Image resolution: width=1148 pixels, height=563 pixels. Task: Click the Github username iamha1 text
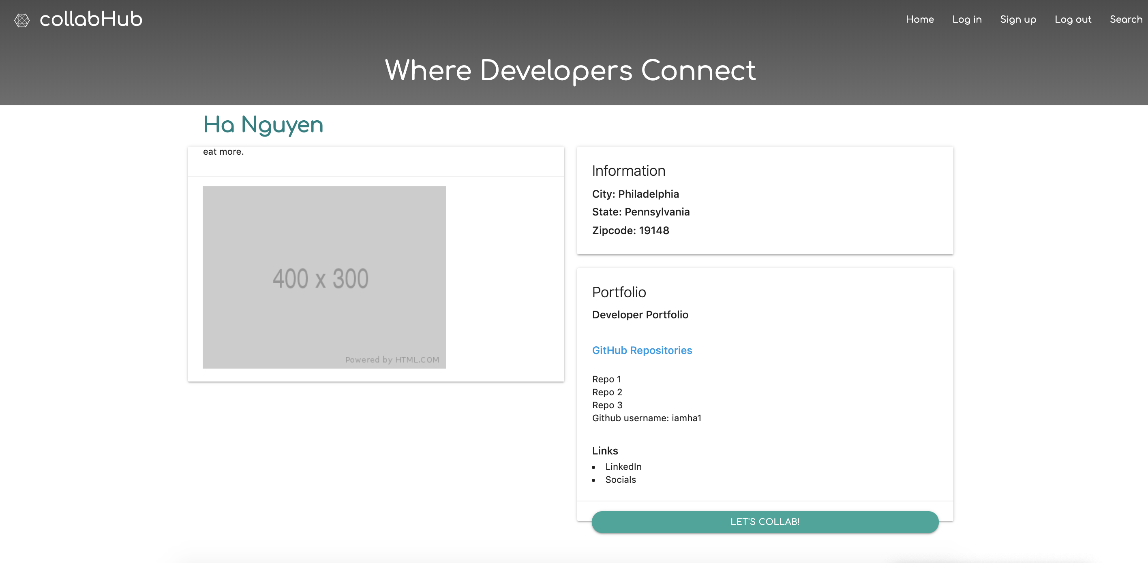[x=646, y=418]
